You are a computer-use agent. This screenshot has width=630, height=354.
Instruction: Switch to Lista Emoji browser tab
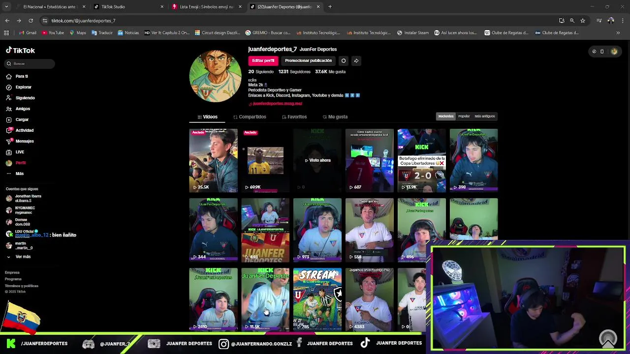(206, 7)
